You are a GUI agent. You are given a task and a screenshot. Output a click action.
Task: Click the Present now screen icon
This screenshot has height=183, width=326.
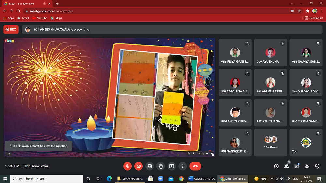(172, 166)
